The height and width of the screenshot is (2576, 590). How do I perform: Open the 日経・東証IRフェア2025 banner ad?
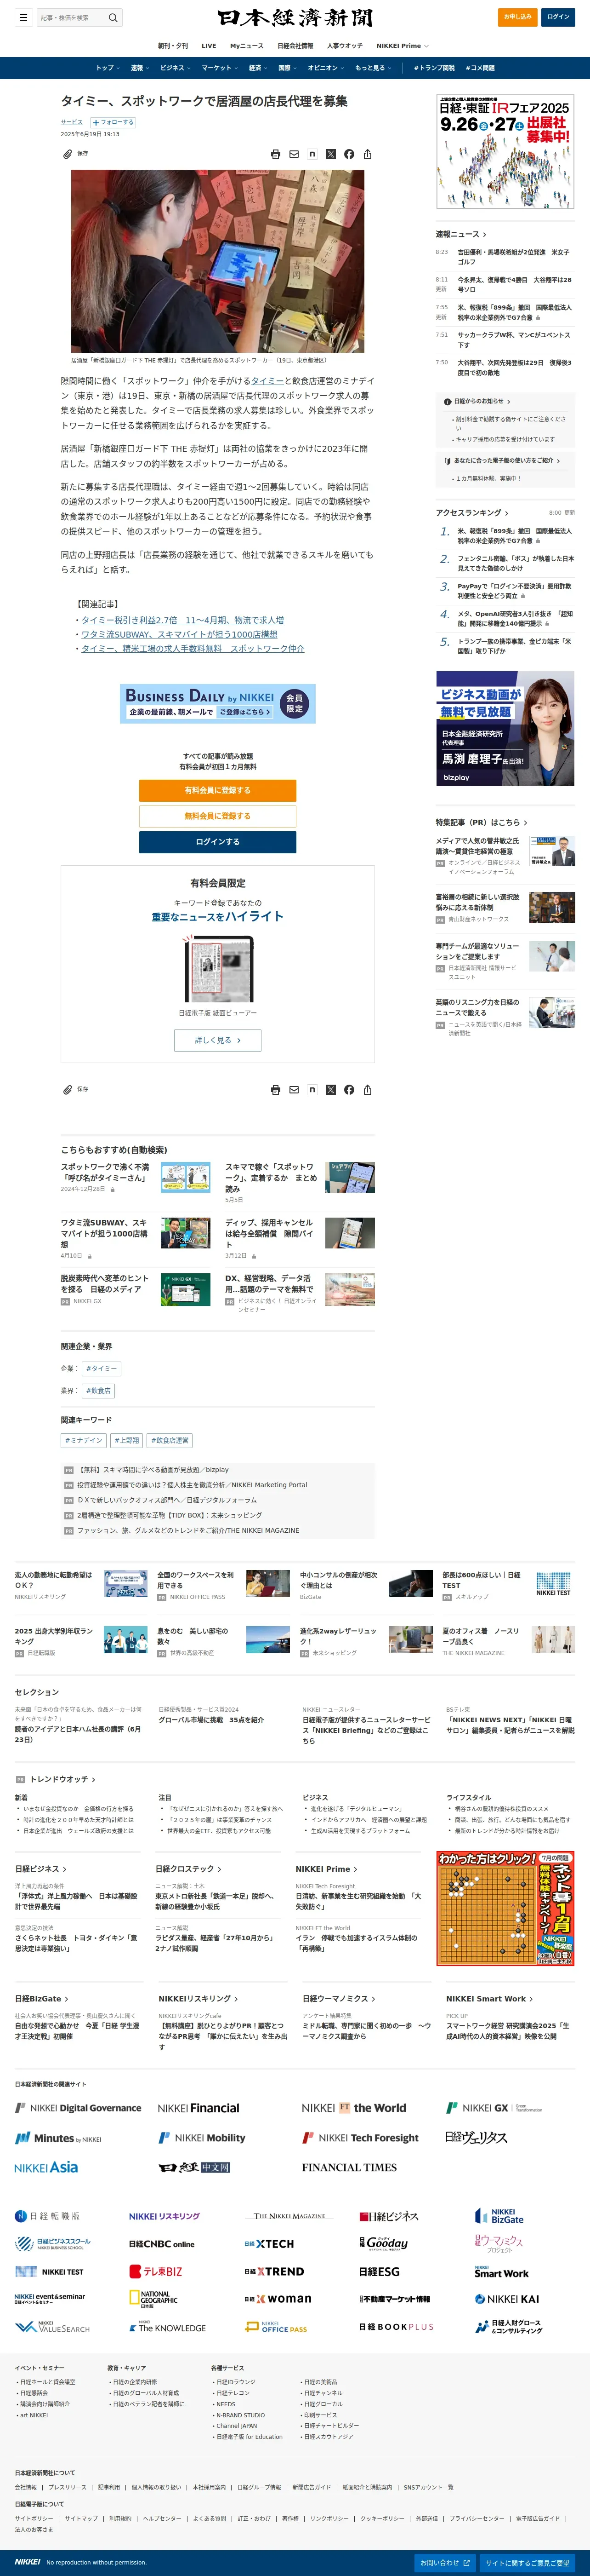[505, 151]
